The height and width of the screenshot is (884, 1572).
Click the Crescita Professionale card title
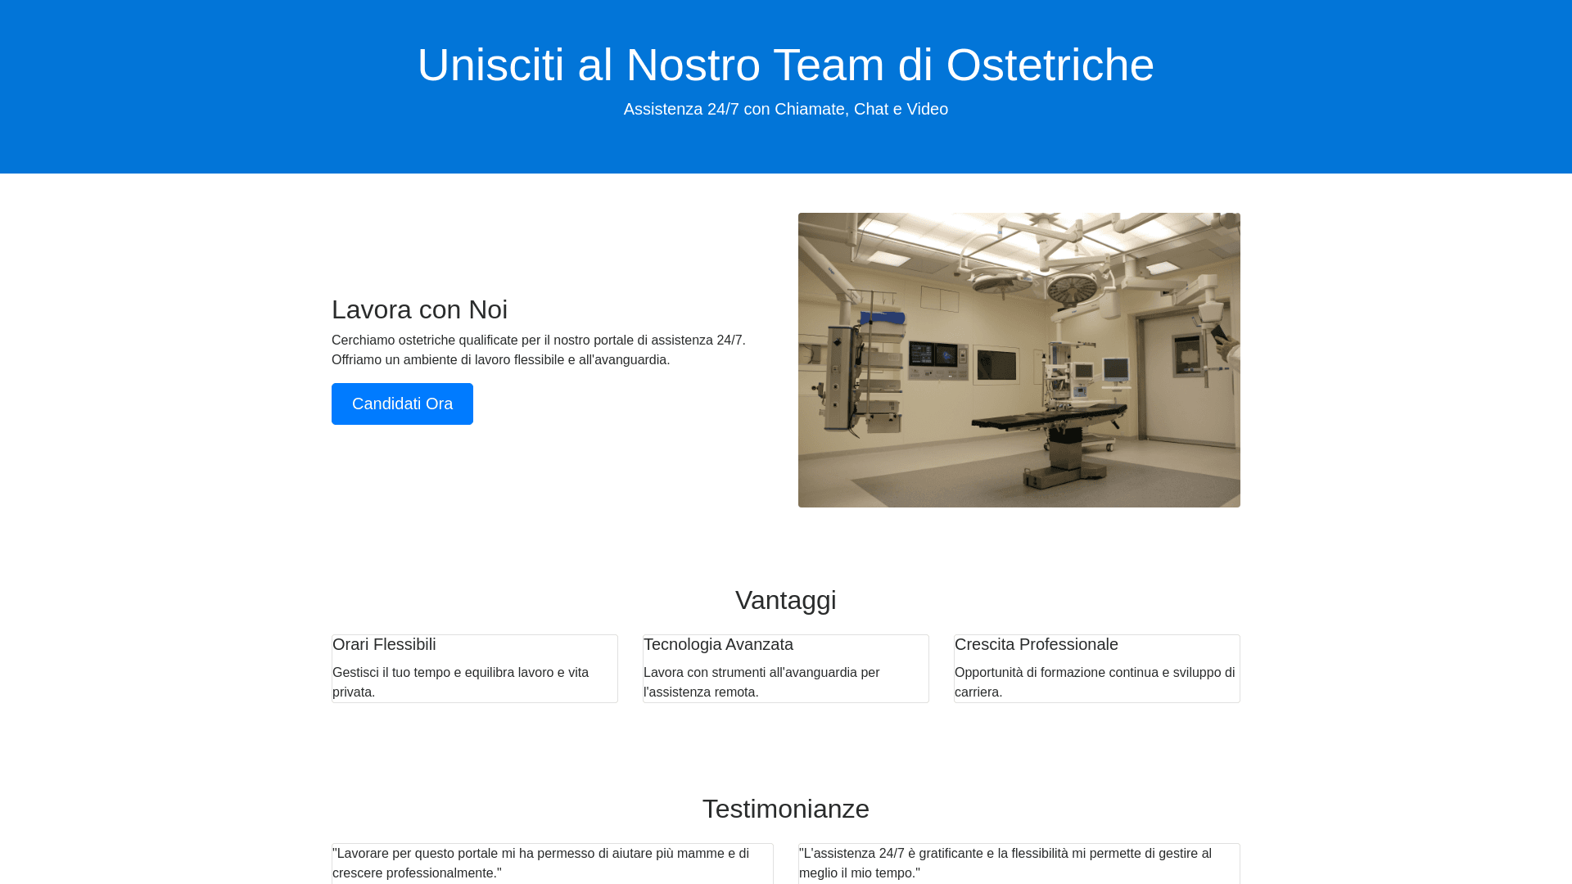click(1036, 644)
